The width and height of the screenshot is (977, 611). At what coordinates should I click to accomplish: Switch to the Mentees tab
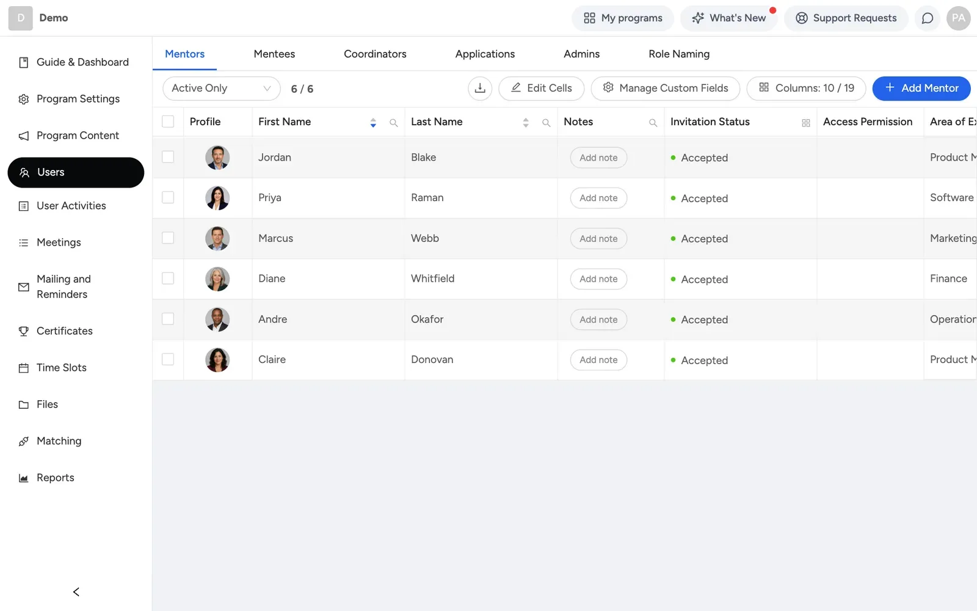click(274, 54)
